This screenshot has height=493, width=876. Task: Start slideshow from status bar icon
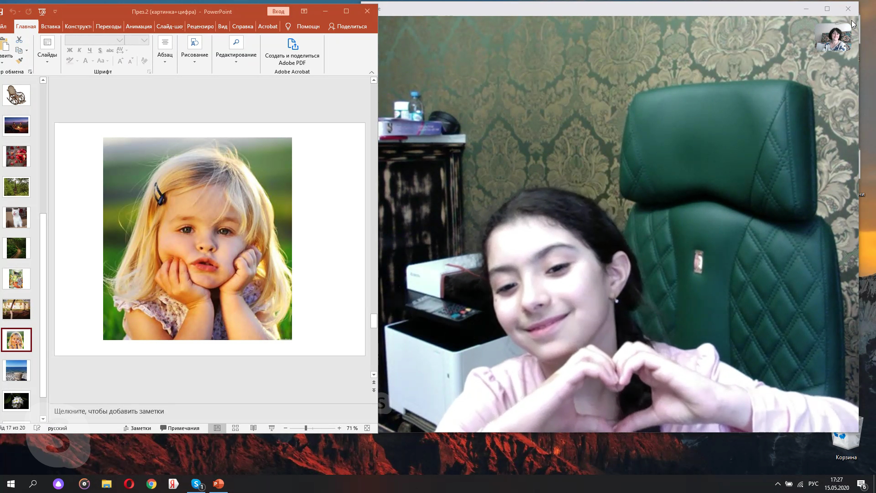pyautogui.click(x=271, y=428)
